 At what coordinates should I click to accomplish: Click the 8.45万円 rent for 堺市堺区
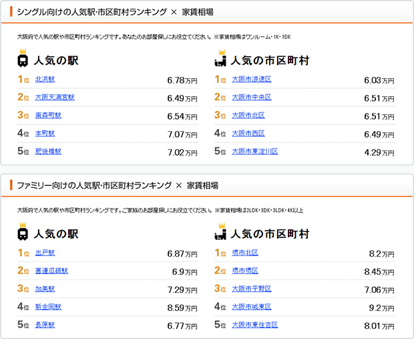(379, 272)
